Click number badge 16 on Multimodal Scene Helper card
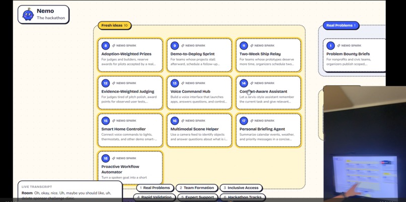The image size is (406, 202). pos(174,121)
